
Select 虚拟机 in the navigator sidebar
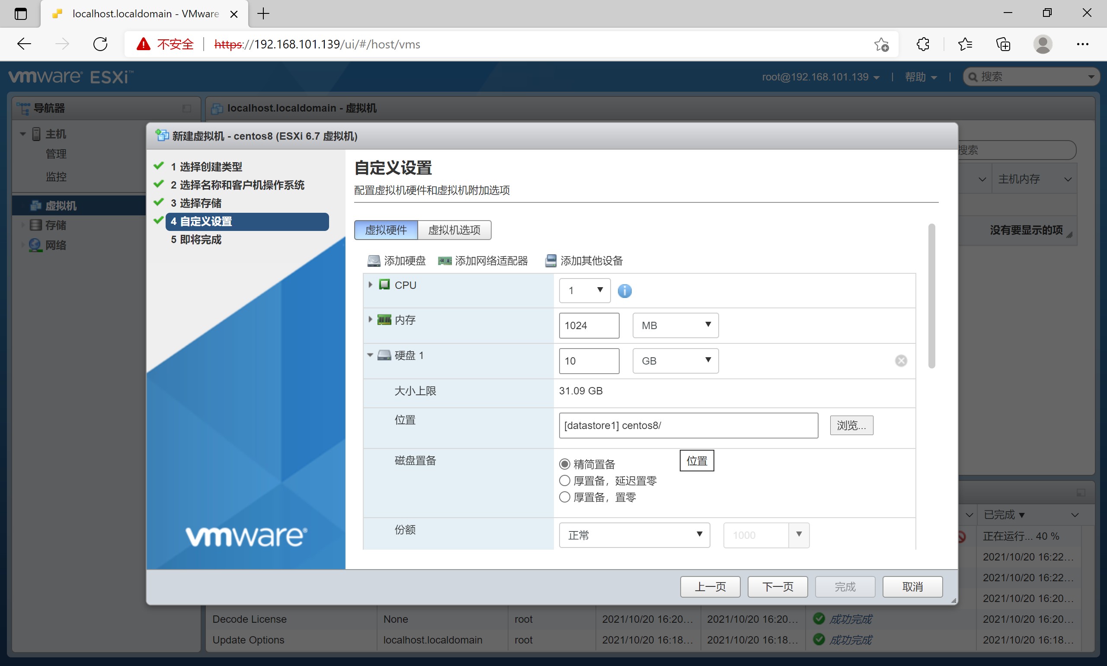point(59,205)
